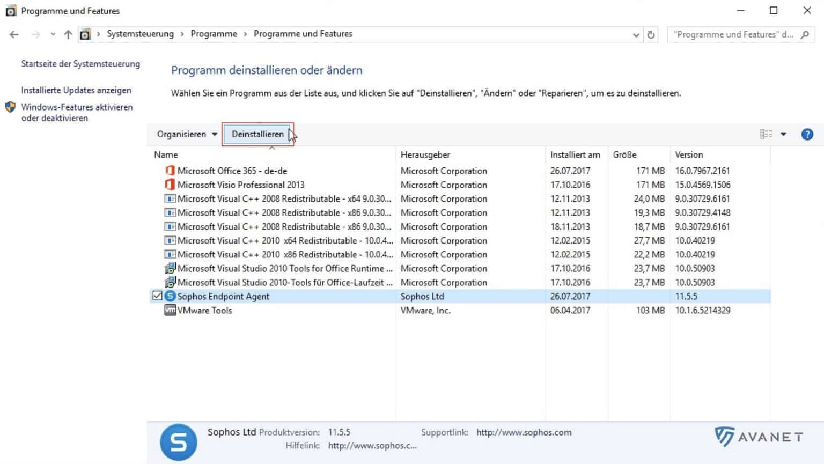The width and height of the screenshot is (824, 464).
Task: Select VMware Tools entry
Action: click(x=204, y=310)
